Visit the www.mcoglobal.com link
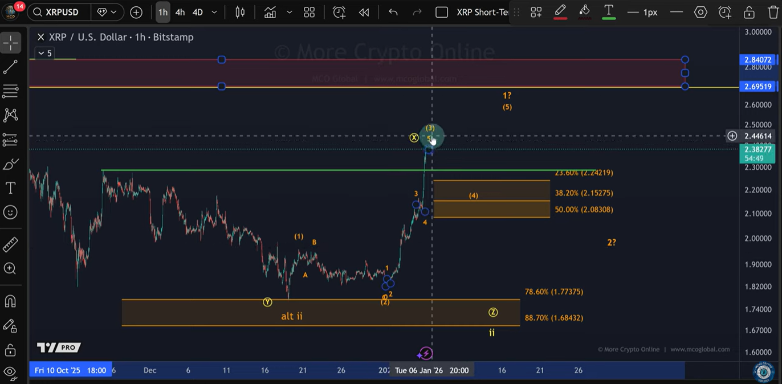This screenshot has height=384, width=782. coord(701,349)
